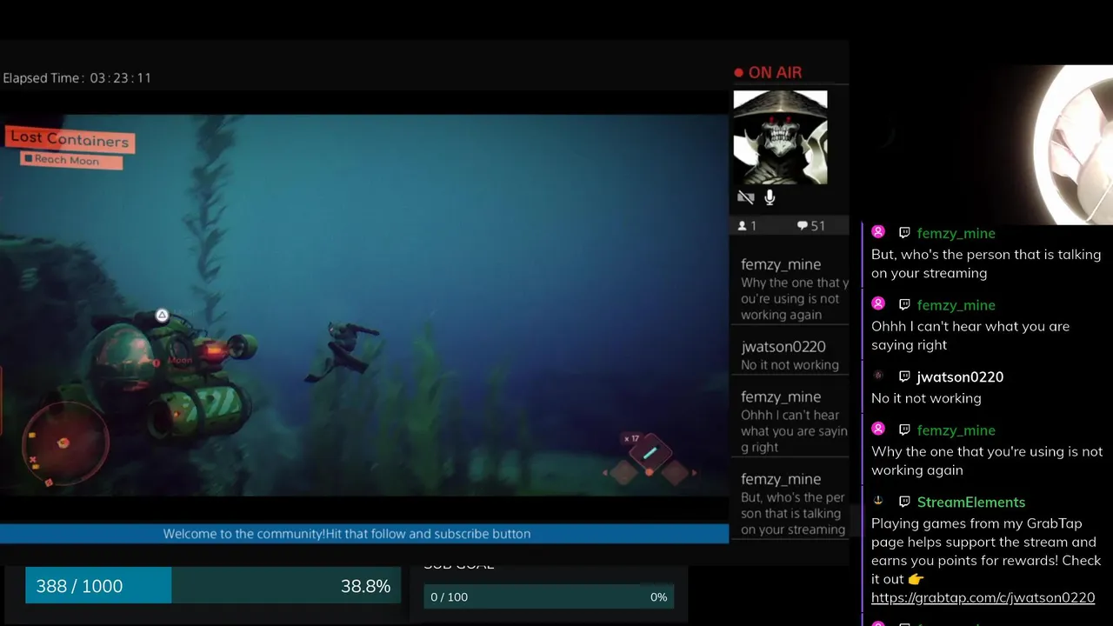This screenshot has height=626, width=1113.
Task: Click the equipped blue item slot x17
Action: click(x=650, y=453)
